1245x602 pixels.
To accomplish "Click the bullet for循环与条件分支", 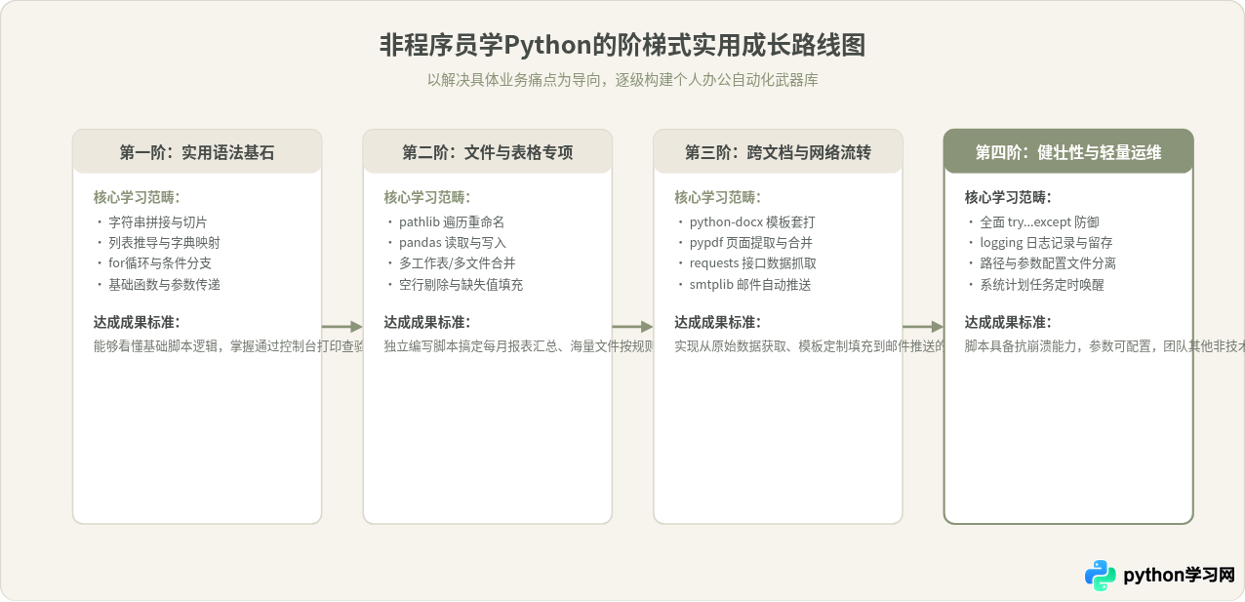I will [x=160, y=263].
